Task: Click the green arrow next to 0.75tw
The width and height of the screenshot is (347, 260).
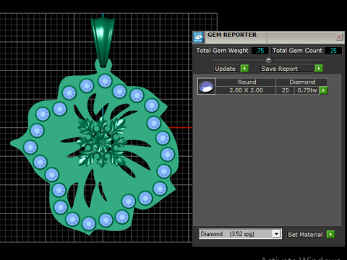Action: (x=323, y=90)
